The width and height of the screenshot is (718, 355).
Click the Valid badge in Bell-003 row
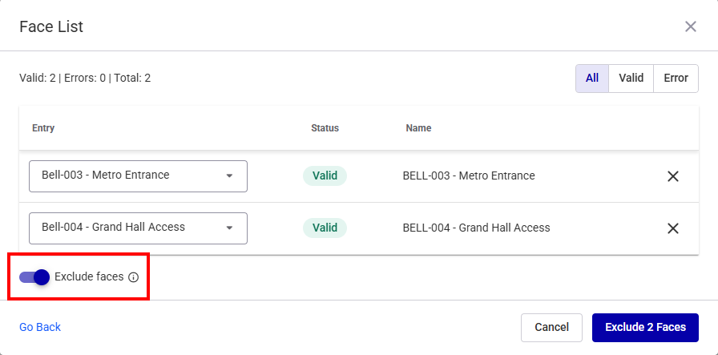(x=325, y=175)
